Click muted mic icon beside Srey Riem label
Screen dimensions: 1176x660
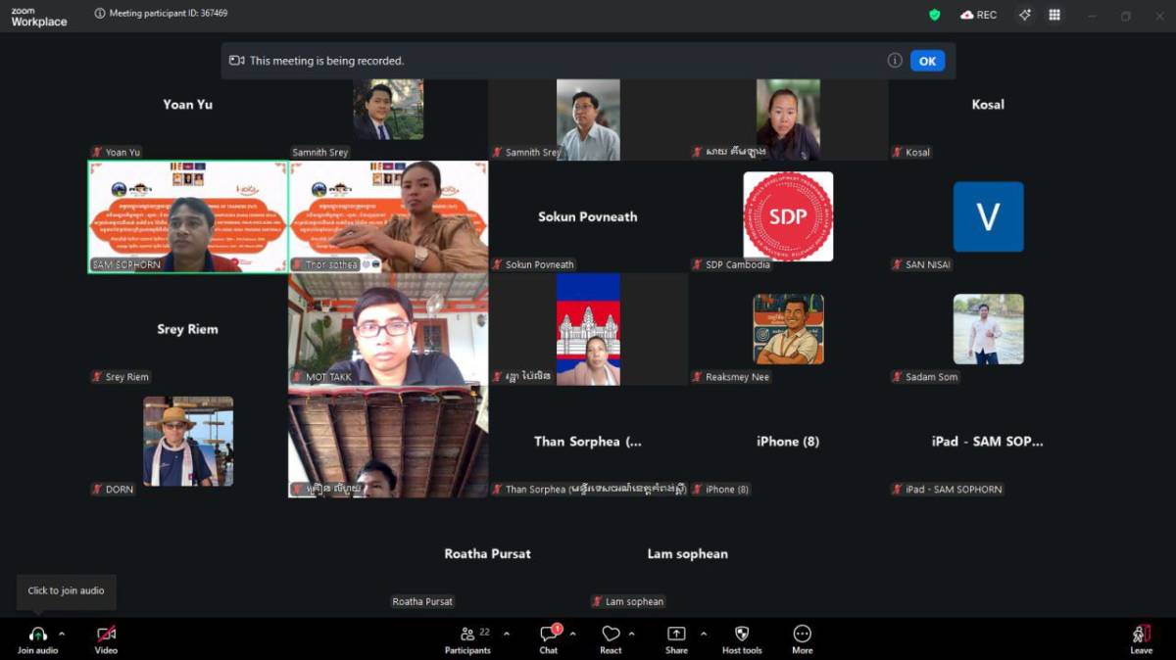(x=97, y=377)
